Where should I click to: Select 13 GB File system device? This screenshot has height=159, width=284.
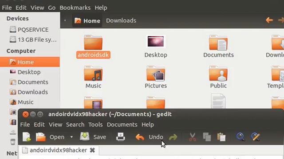click(x=33, y=39)
